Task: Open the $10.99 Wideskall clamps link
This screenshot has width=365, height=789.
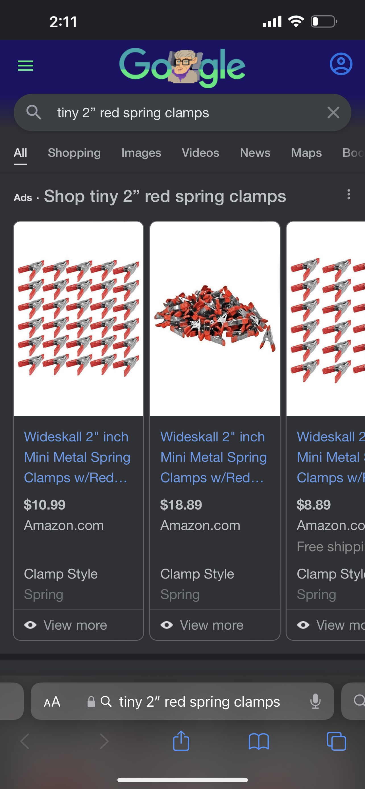Action: tap(77, 457)
